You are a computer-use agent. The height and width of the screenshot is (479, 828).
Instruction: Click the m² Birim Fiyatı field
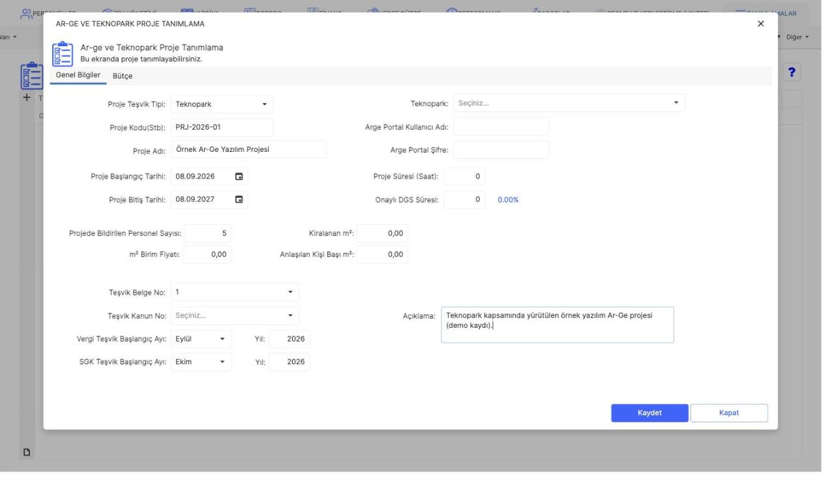pos(207,255)
